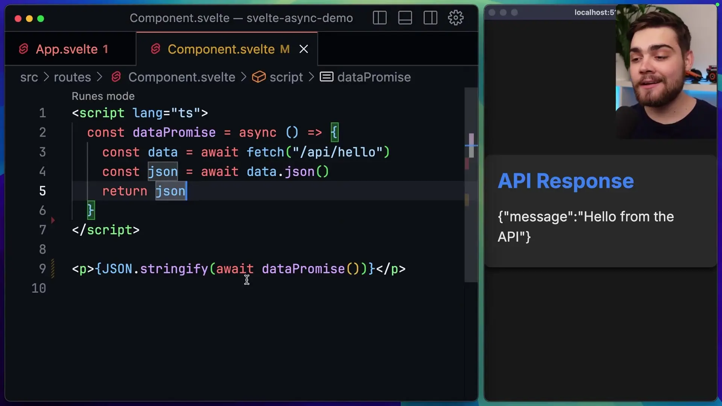Click the "/api/hello" string on line 3
722x406 pixels.
pyautogui.click(x=337, y=152)
